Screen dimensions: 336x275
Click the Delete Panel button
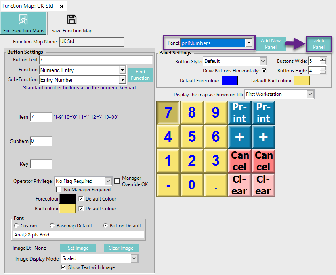pyautogui.click(x=319, y=44)
